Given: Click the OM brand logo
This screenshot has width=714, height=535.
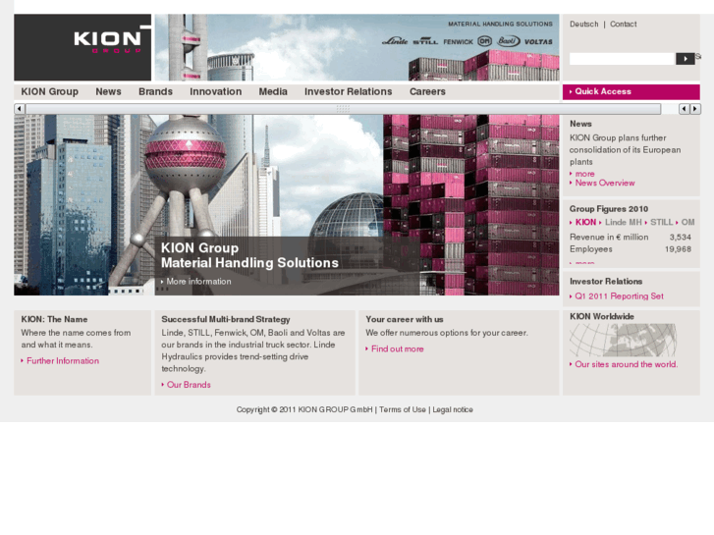Looking at the screenshot, I should point(484,41).
